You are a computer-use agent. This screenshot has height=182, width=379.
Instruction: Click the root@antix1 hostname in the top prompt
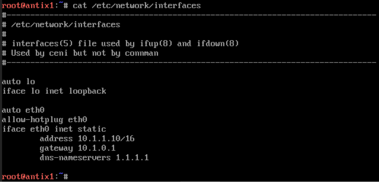click(x=27, y=6)
